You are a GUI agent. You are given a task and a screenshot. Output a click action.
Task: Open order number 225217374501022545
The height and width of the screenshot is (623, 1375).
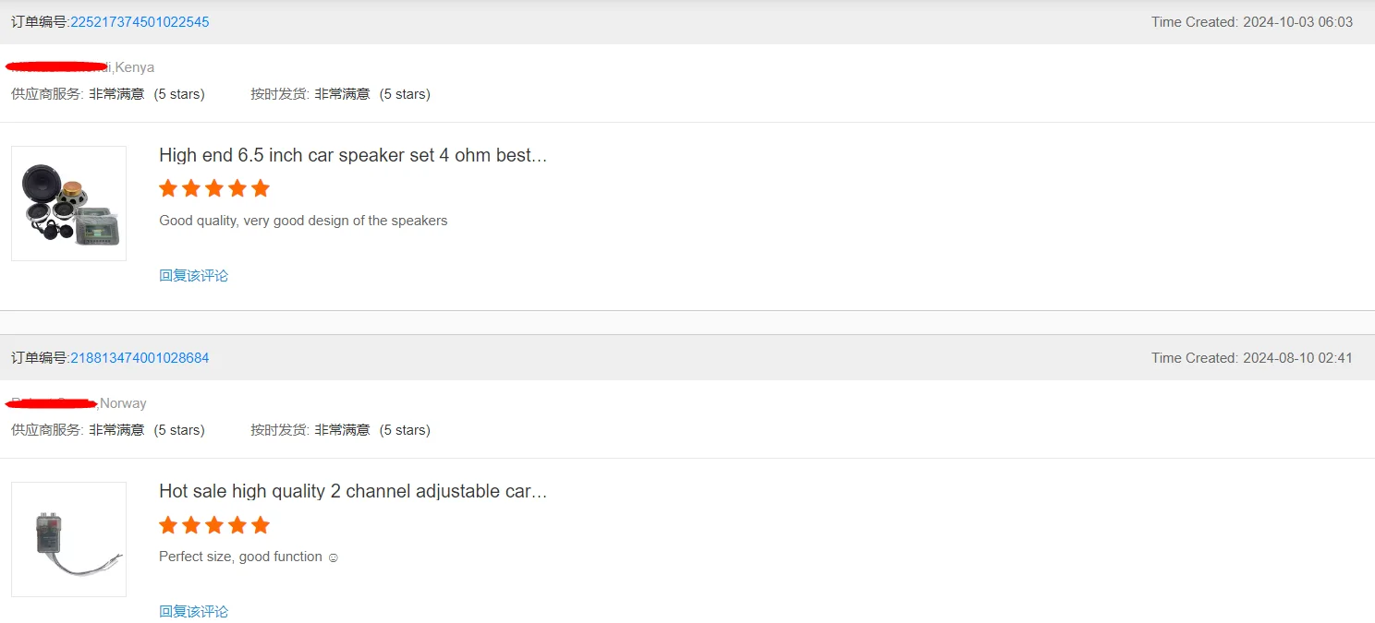pyautogui.click(x=140, y=22)
